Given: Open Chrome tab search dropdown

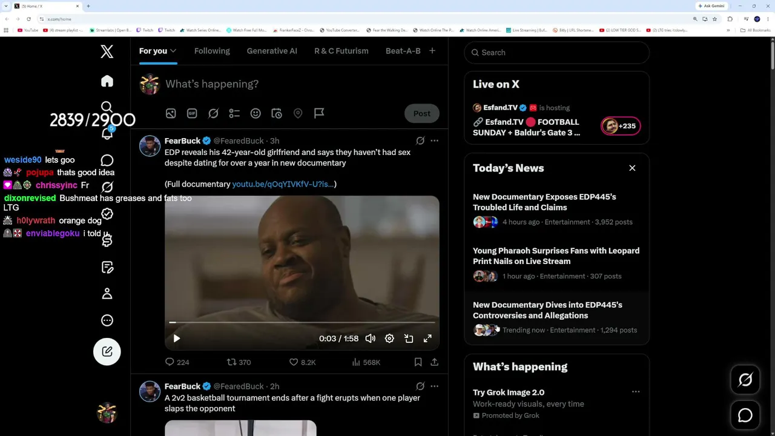Looking at the screenshot, I should pyautogui.click(x=7, y=6).
